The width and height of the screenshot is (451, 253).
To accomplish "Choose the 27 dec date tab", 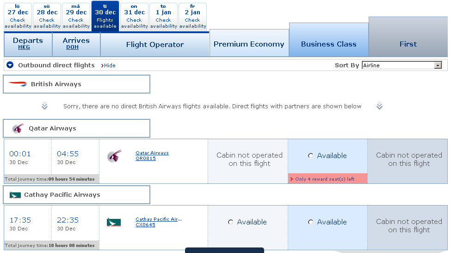I will (x=18, y=16).
